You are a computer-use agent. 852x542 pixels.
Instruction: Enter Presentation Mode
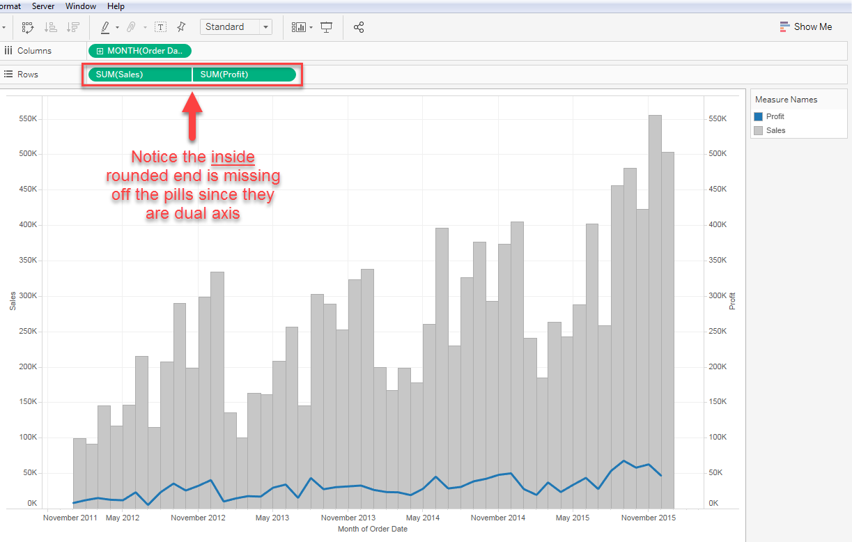coord(326,27)
